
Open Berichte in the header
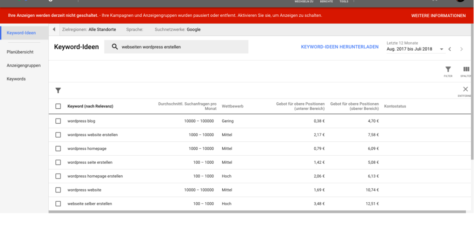pos(326,1)
